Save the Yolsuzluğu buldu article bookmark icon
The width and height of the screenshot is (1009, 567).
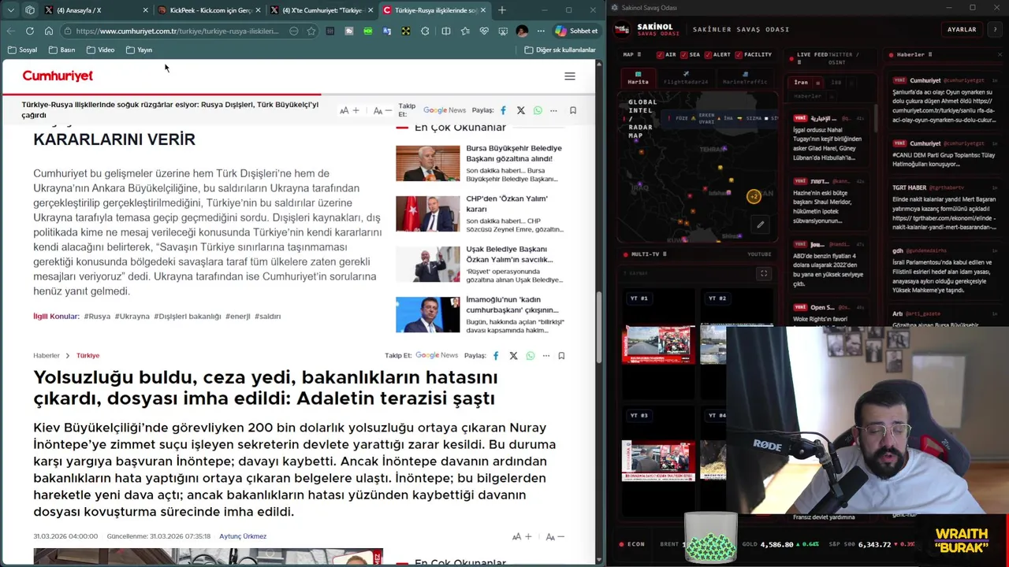(561, 356)
